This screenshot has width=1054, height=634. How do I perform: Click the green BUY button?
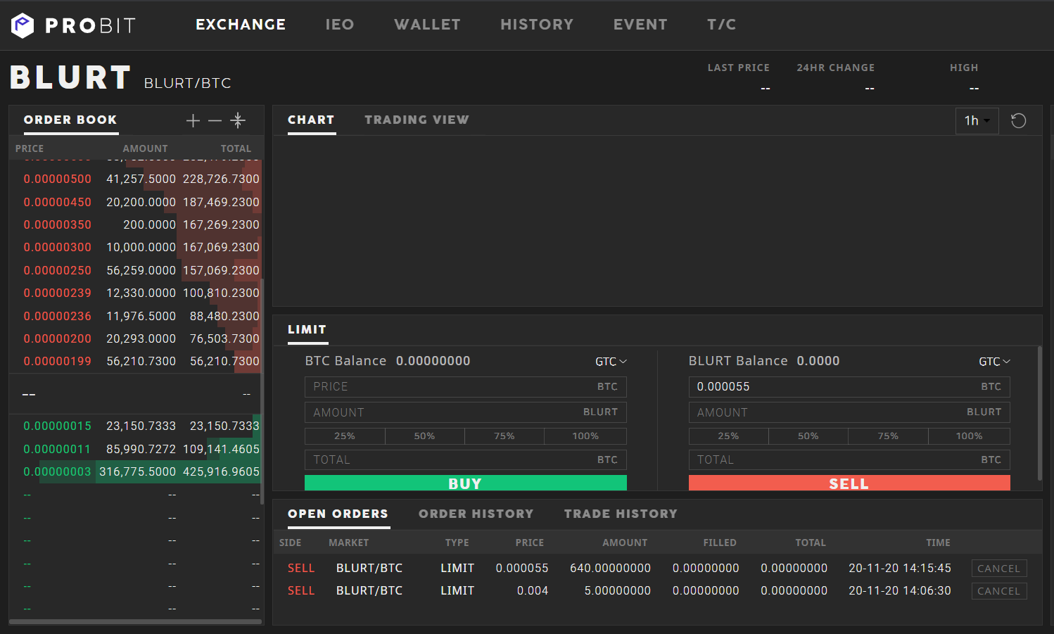466,483
